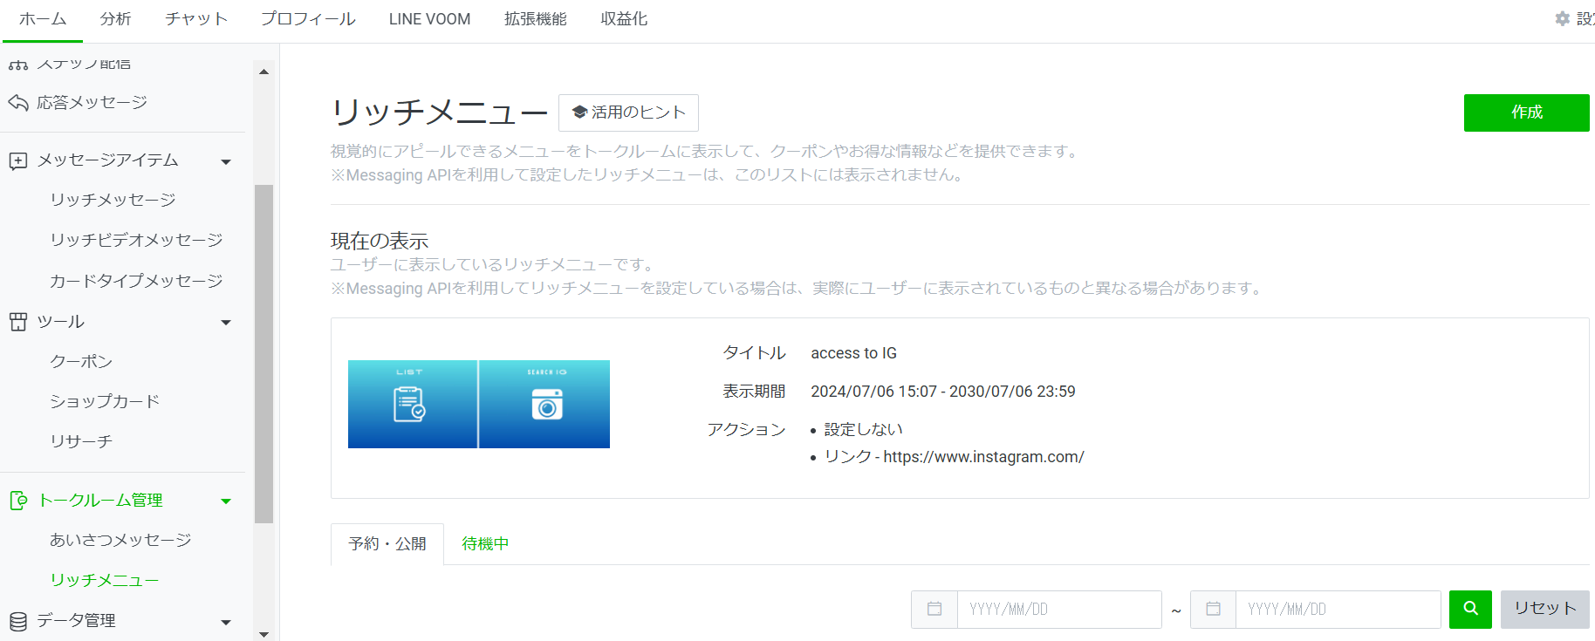The height and width of the screenshot is (641, 1595).
Task: Click the 現在の表示 heading
Action: (380, 241)
